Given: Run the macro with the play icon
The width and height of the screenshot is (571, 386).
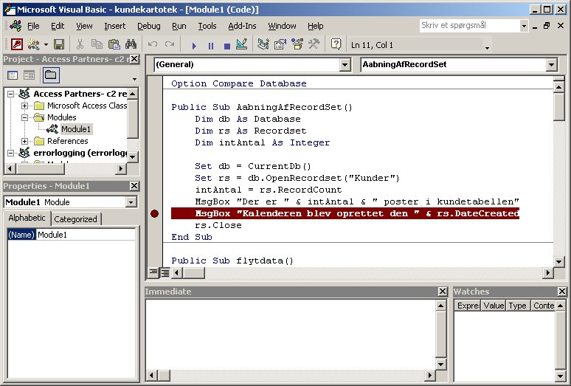Looking at the screenshot, I should point(195,44).
